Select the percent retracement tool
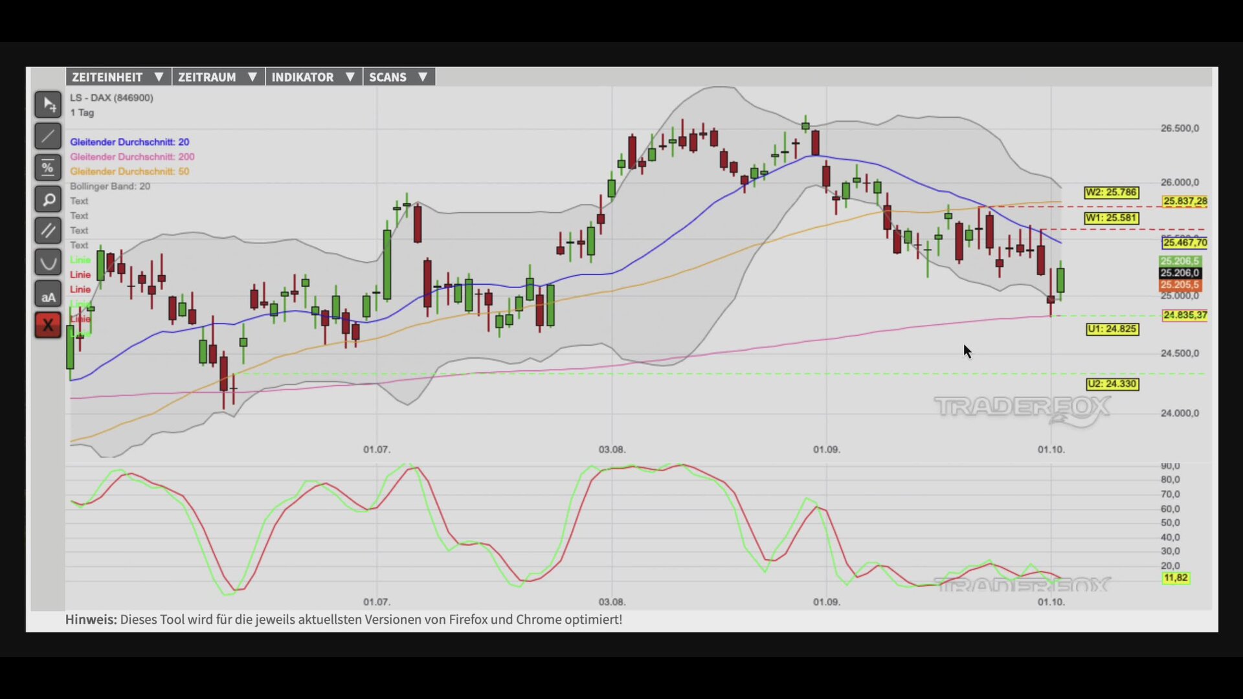Screen dimensions: 1243x699 click(x=48, y=168)
